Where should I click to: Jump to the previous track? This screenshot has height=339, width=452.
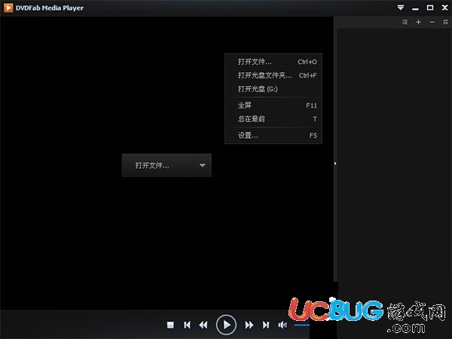[187, 325]
